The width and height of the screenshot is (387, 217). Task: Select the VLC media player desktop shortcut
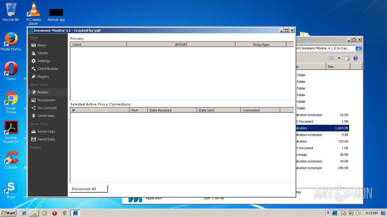tap(34, 14)
